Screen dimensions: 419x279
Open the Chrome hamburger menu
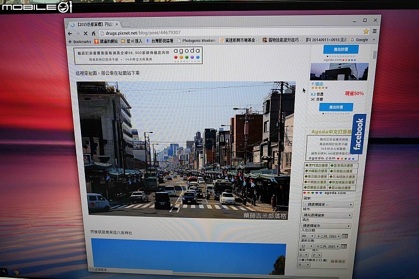375,31
